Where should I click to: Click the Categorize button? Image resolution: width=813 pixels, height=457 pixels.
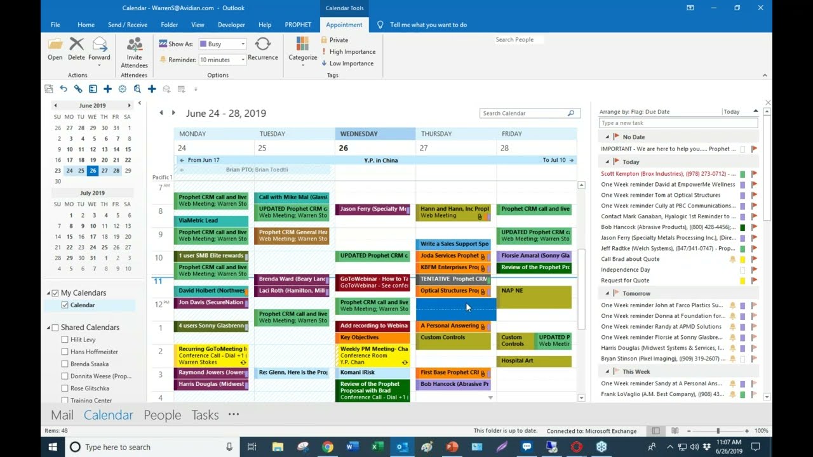click(x=303, y=51)
